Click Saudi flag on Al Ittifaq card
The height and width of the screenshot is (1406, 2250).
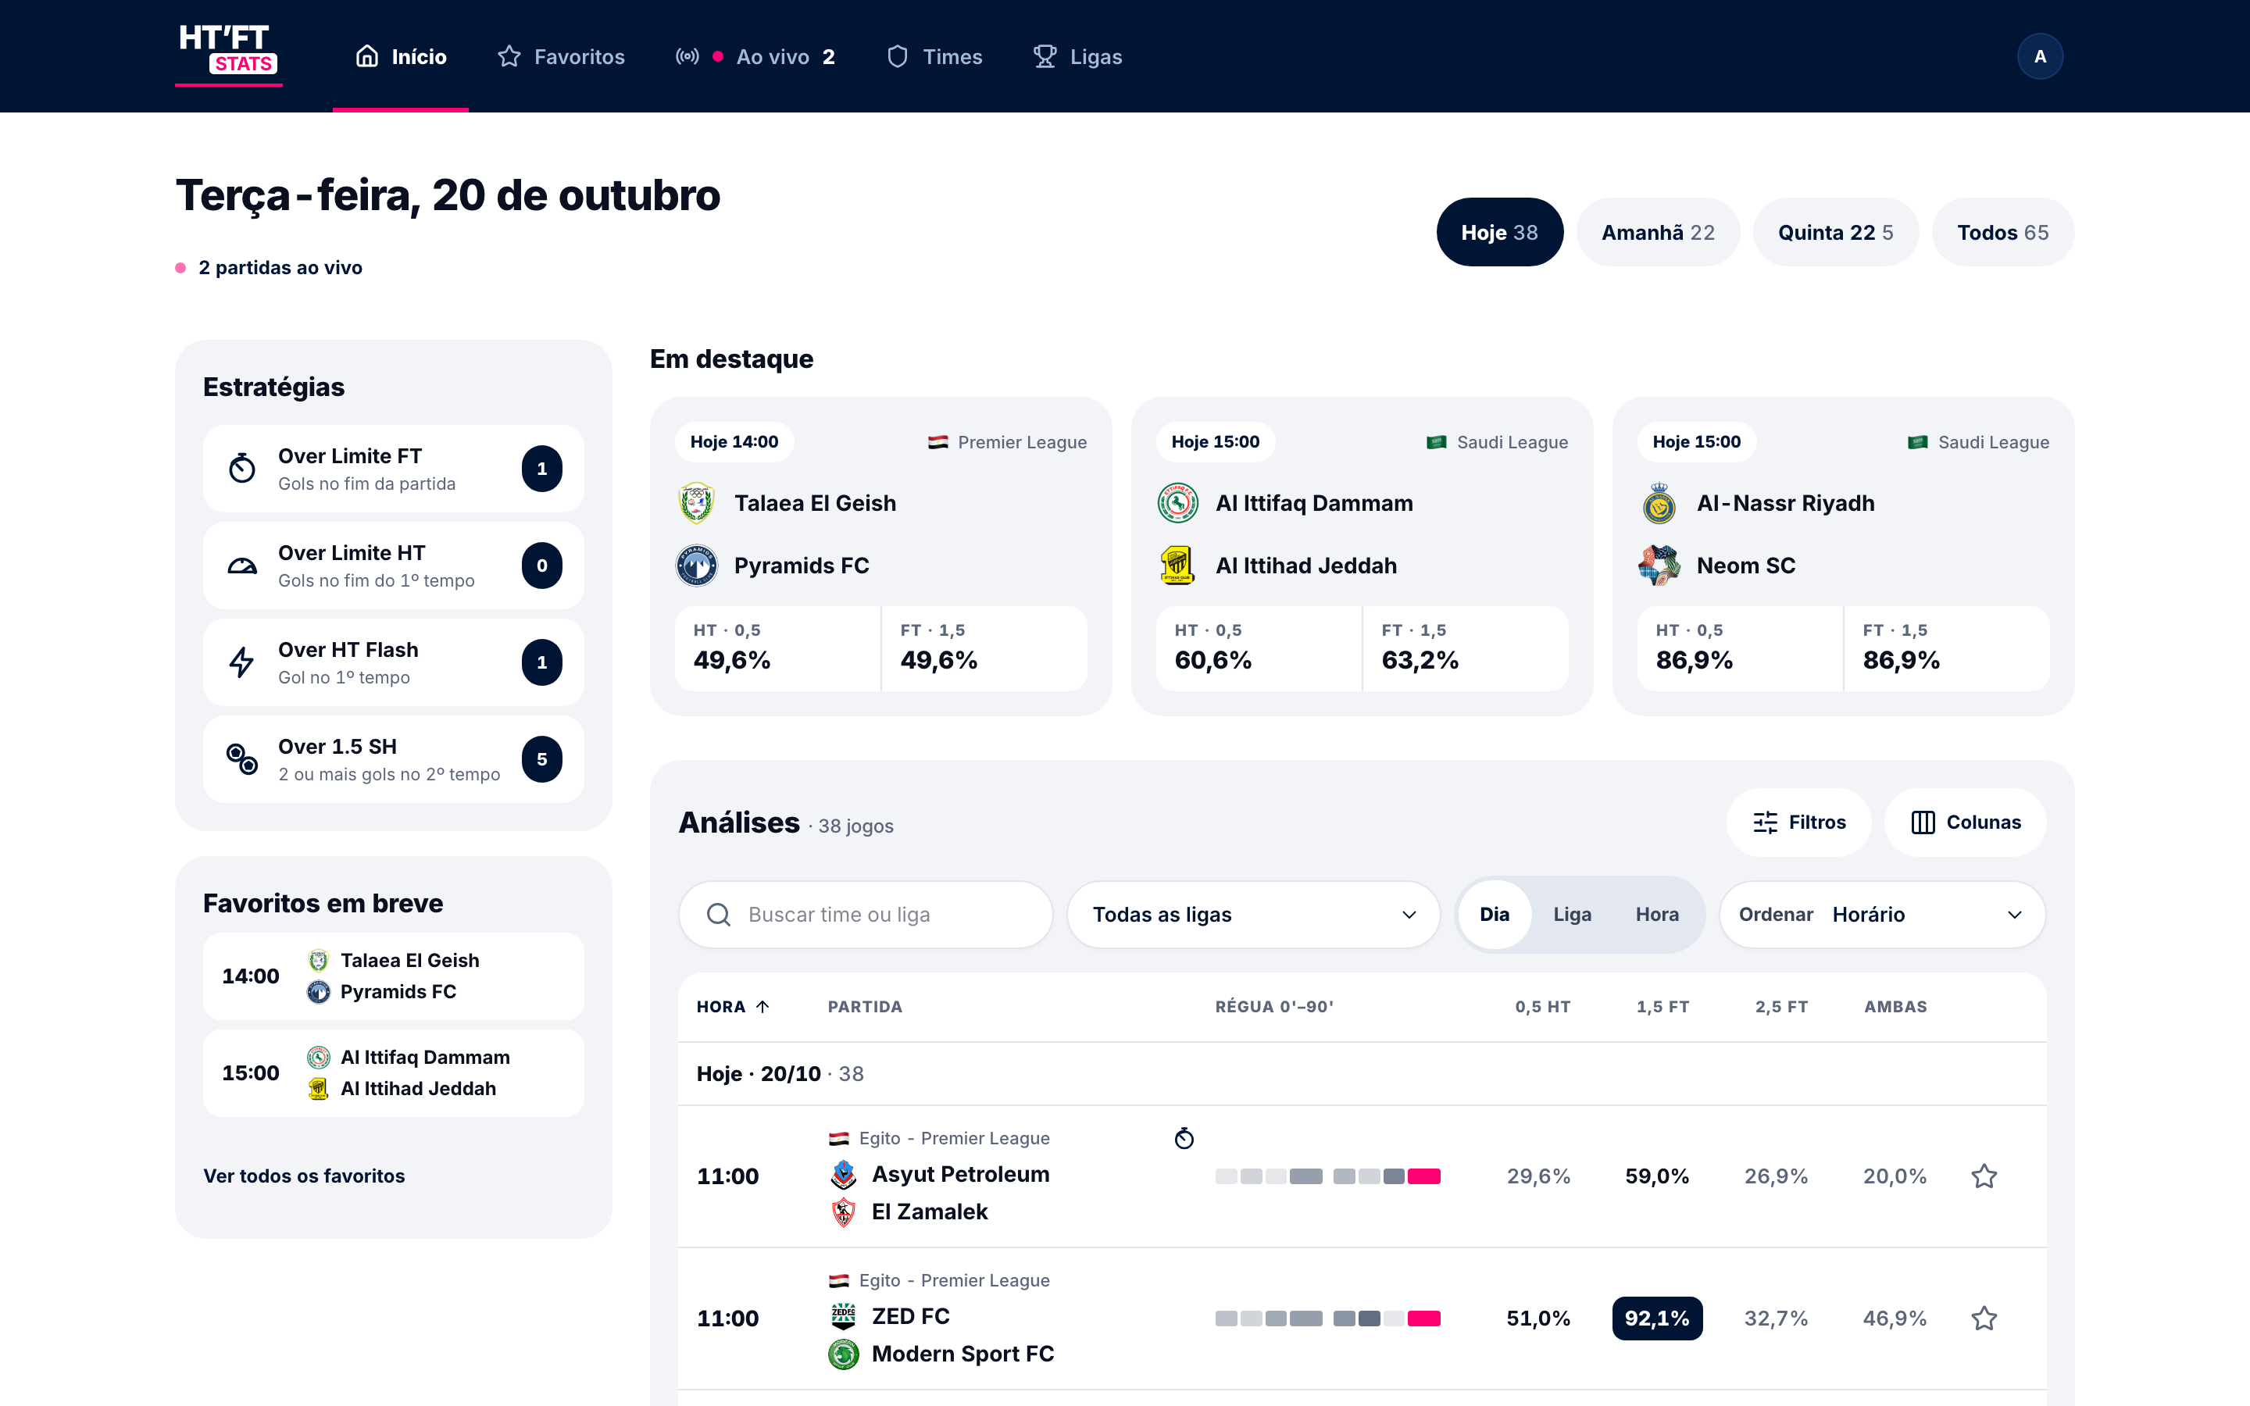click(x=1437, y=443)
